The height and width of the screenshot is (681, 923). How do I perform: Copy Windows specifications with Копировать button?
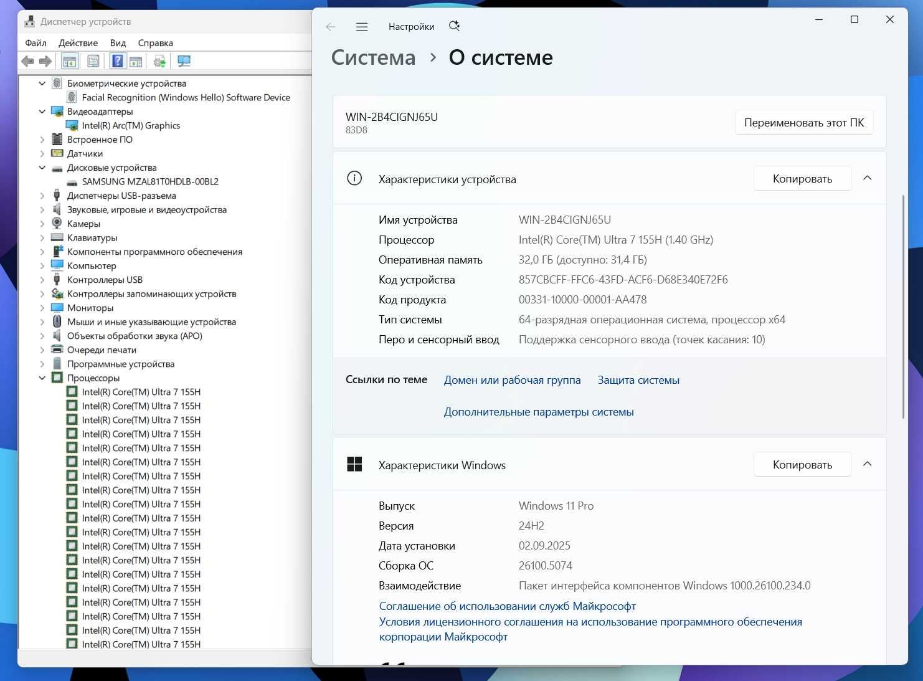(802, 465)
